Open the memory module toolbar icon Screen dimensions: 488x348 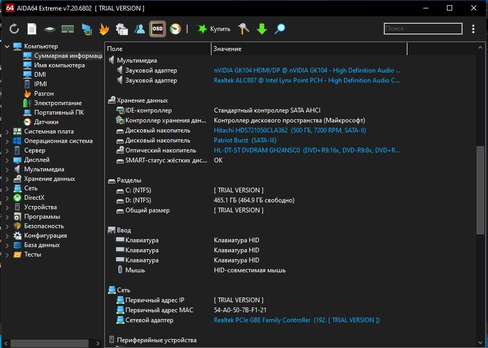pos(67,29)
